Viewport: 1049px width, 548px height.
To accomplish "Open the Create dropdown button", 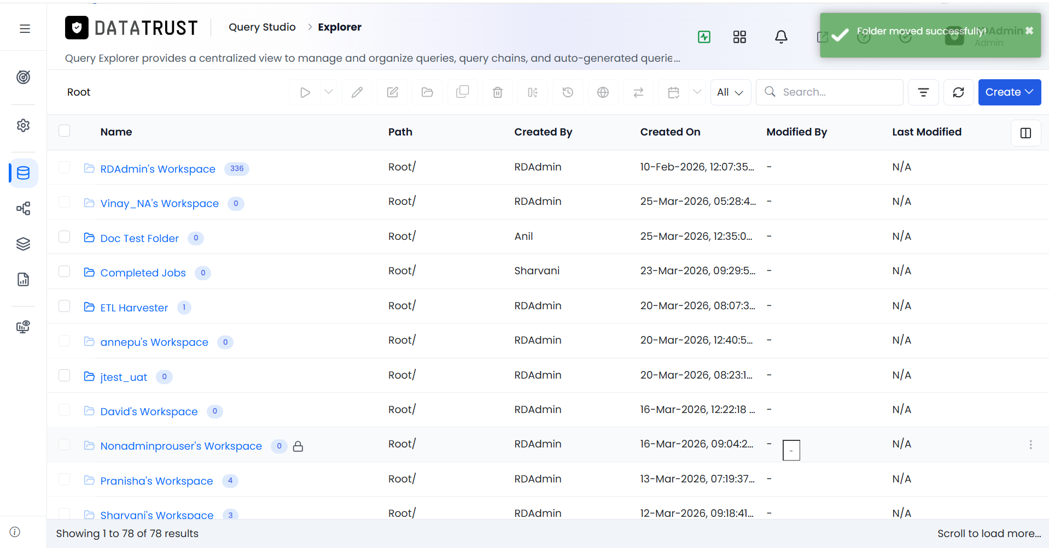I will [1009, 92].
